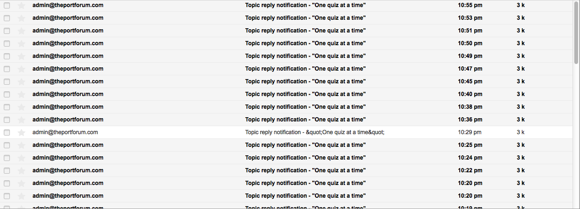This screenshot has width=580, height=209.
Task: Check the box beside the 10:47 pm email
Action: pos(7,69)
